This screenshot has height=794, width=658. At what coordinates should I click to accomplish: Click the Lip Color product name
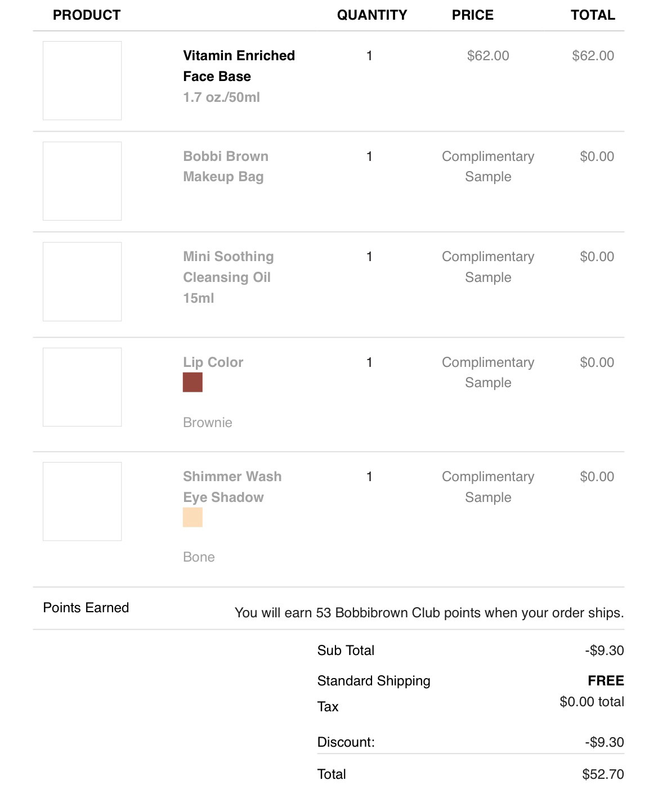point(213,362)
